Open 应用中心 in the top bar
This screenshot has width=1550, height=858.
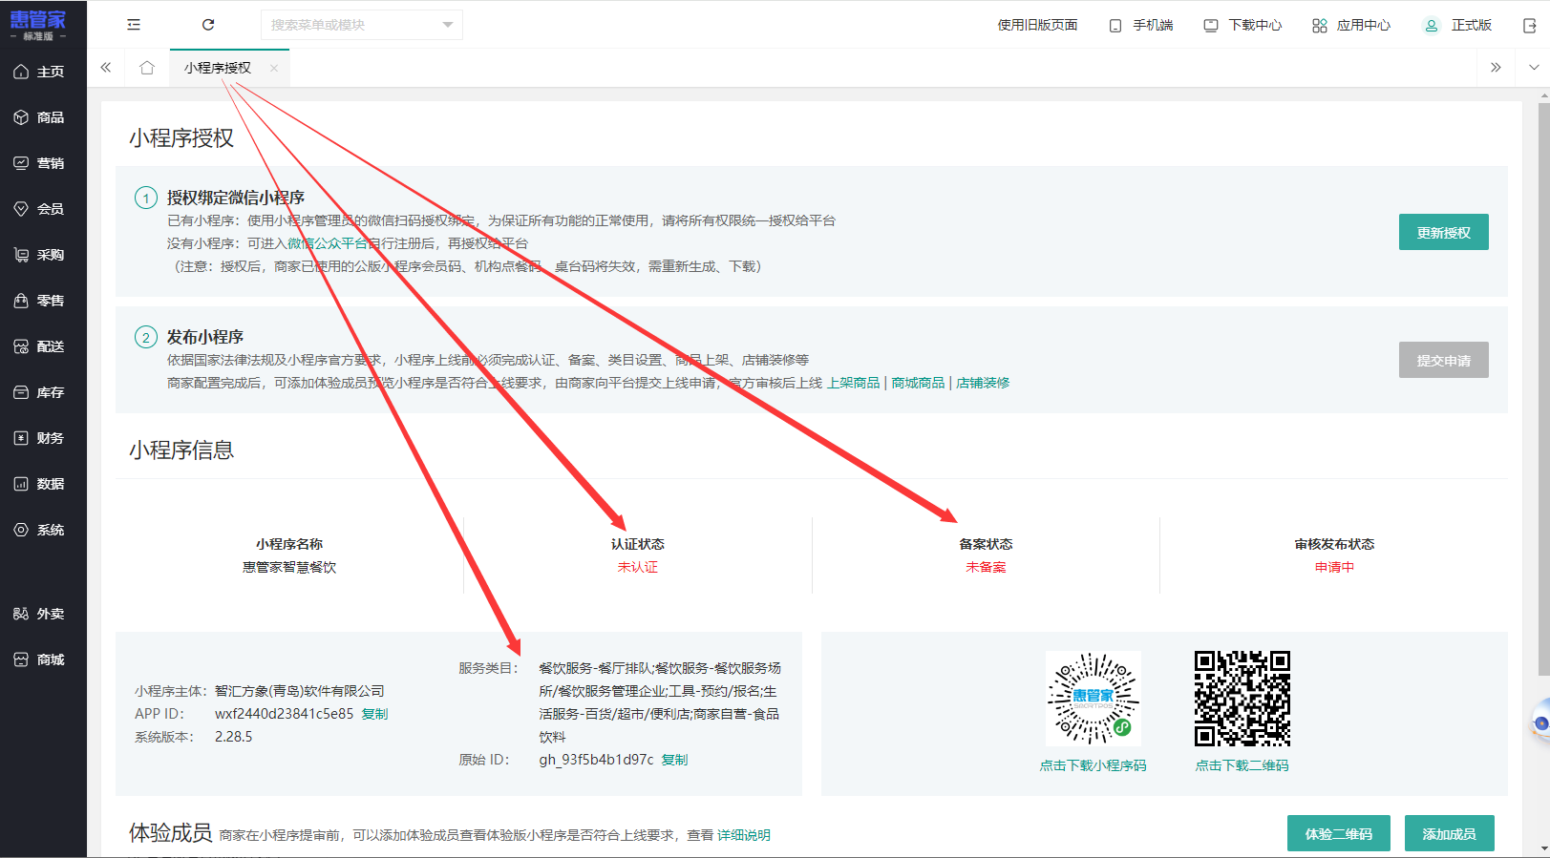(x=1351, y=25)
